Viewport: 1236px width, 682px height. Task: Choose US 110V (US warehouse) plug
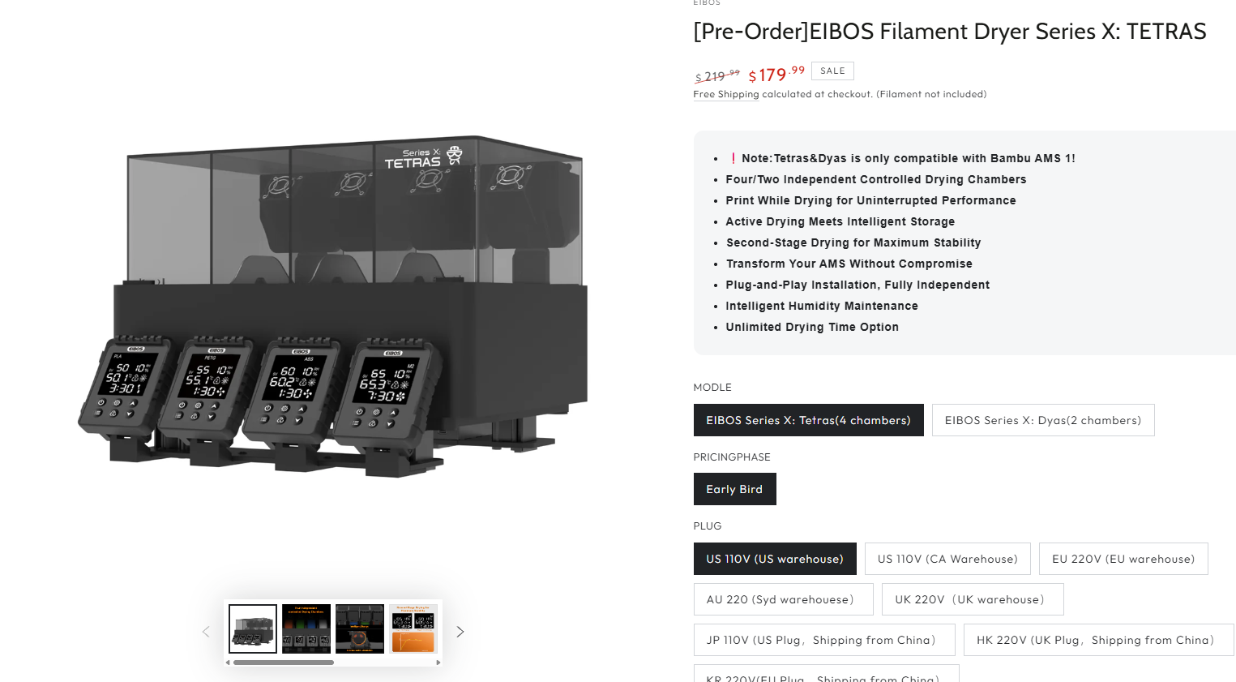tap(775, 559)
